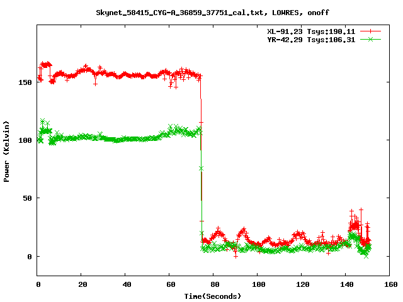Click the green YR legend line sample
Image resolution: width=403 pixels, height=302 pixels.
[x=370, y=39]
